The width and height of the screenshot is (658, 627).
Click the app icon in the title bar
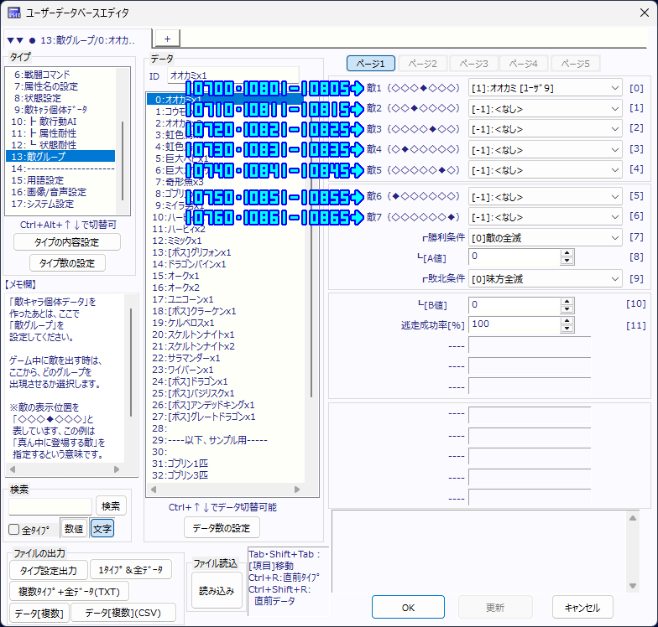click(x=13, y=13)
